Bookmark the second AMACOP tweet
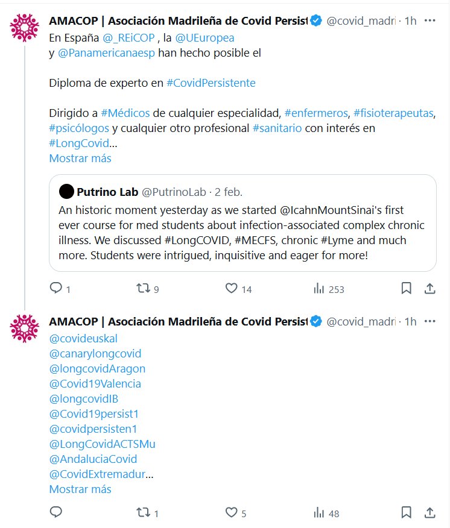The image size is (450, 528). [407, 513]
